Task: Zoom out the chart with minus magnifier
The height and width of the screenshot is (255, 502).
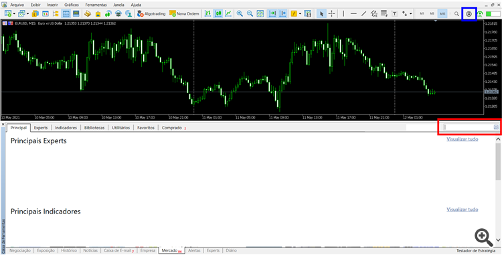Action: [x=250, y=14]
